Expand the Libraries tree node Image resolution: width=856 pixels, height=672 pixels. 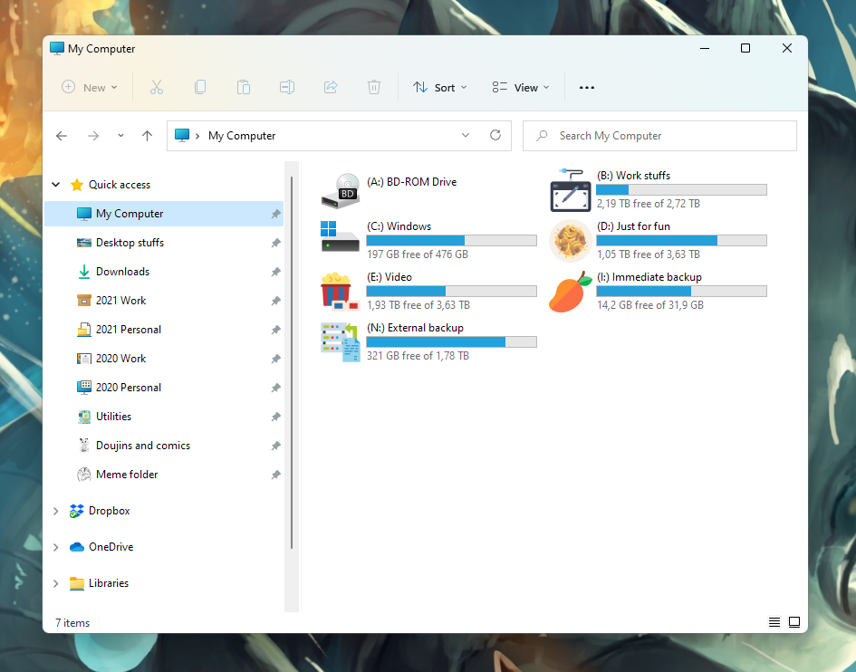tap(55, 583)
